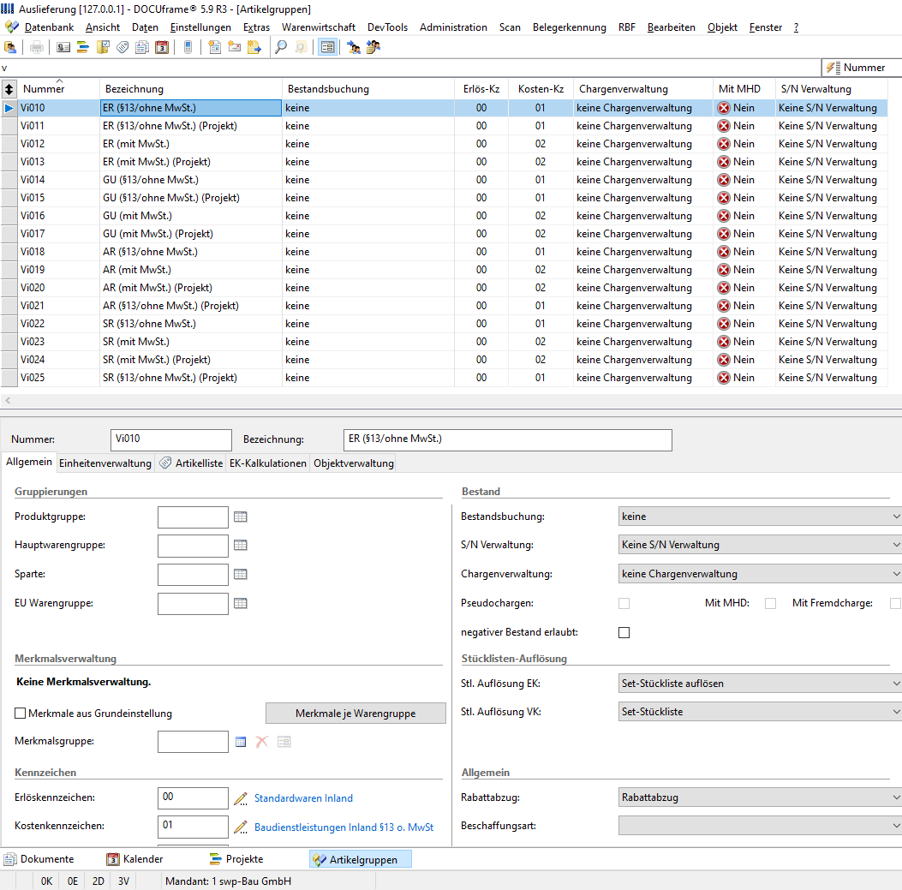Click the assign user toolbar icon
Viewport: 902px width, 890px height.
354,47
